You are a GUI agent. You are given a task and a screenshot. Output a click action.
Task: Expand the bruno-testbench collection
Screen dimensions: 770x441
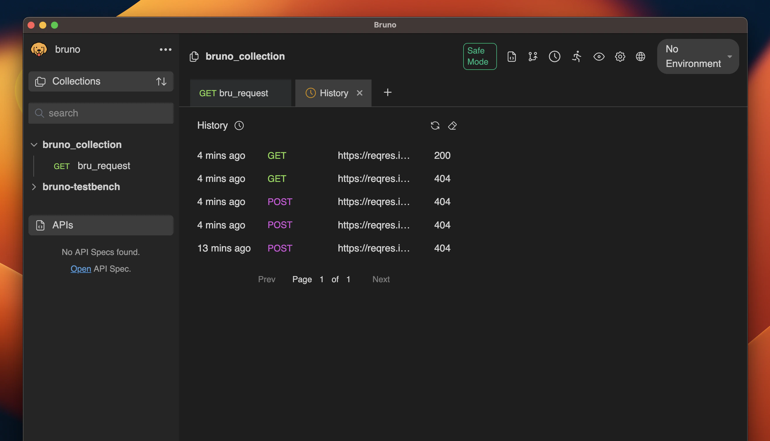pyautogui.click(x=34, y=187)
